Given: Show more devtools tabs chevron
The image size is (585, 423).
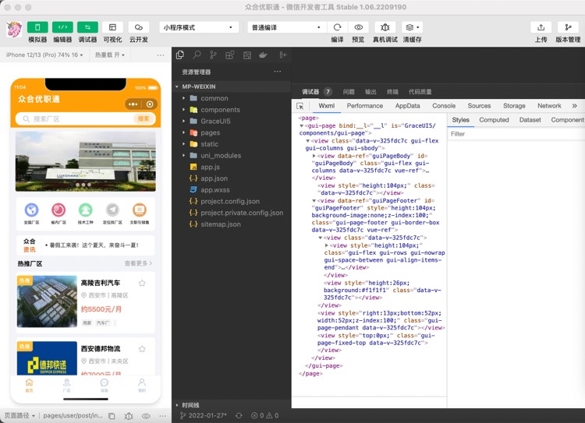Looking at the screenshot, I should click(x=575, y=106).
